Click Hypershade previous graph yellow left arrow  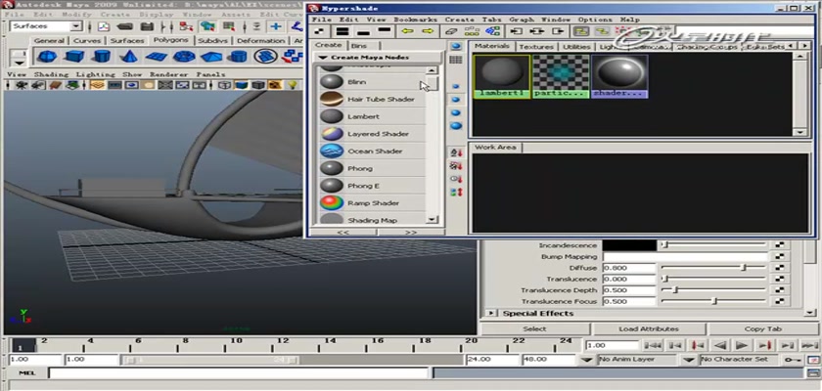pos(407,31)
